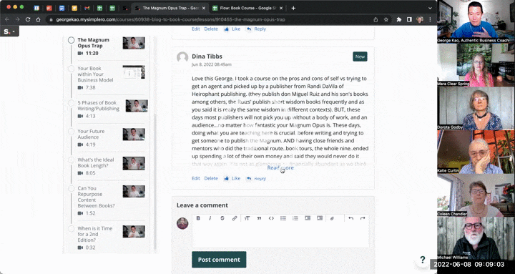Close The Magnum Opus Trap tab
Screen dimensions: 515x274
[x=204, y=8]
